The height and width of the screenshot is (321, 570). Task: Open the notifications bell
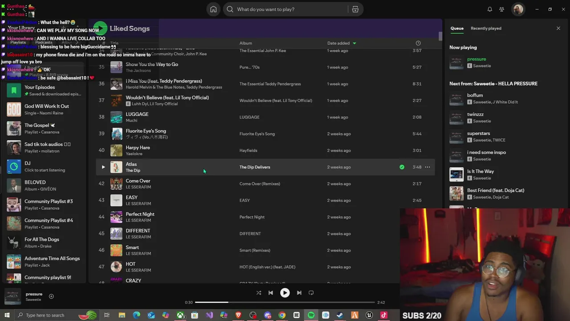[x=490, y=9]
